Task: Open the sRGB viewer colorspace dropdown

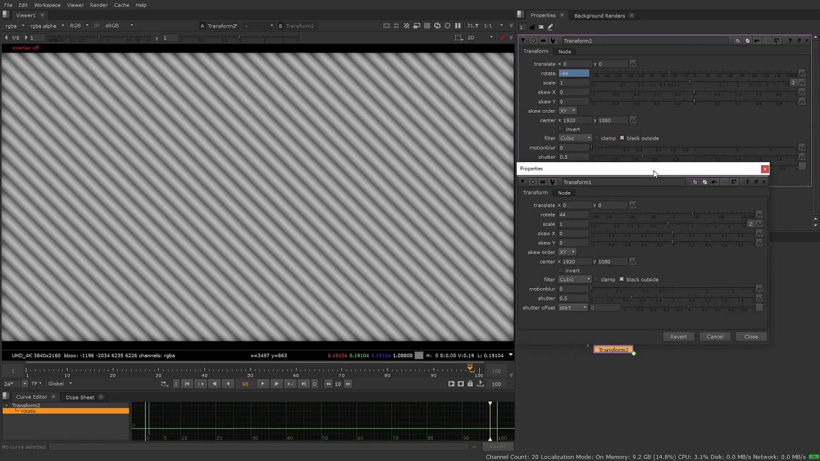Action: [x=119, y=26]
